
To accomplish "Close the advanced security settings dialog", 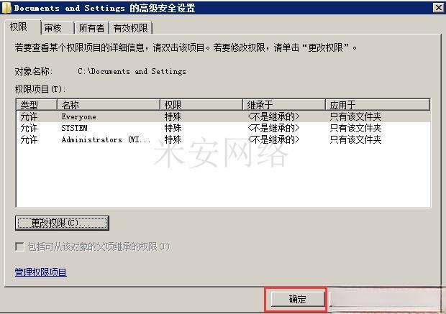I will 439,8.
